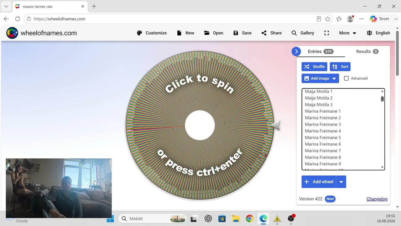Open the Windows Start menu

pos(110,219)
